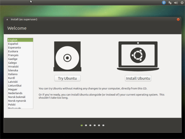Click the Install Ubuntu button

pos(138,78)
